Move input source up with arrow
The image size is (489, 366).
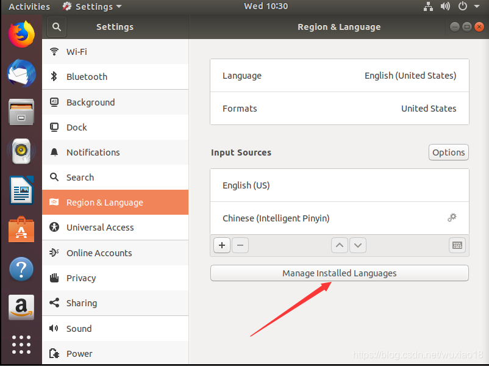click(340, 245)
